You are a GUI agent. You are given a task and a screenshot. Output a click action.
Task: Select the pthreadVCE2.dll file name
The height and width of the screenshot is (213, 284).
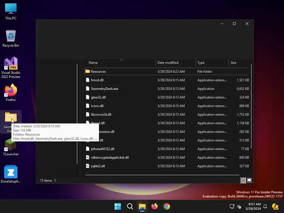click(x=103, y=149)
